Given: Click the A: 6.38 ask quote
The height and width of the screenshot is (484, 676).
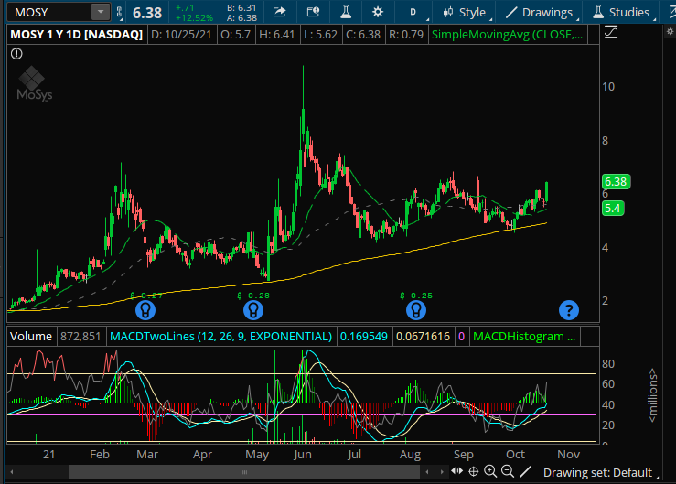Looking at the screenshot, I should (241, 17).
